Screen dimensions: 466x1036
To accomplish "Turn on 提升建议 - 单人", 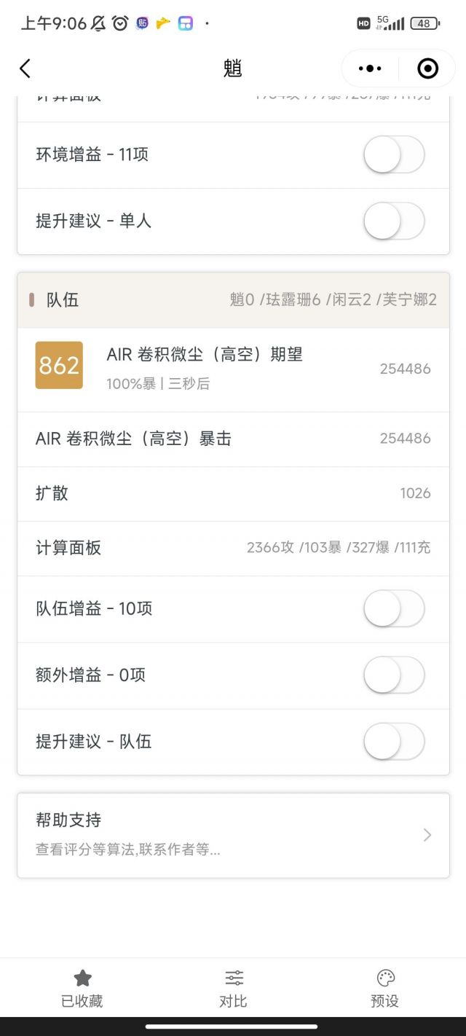I will (394, 221).
